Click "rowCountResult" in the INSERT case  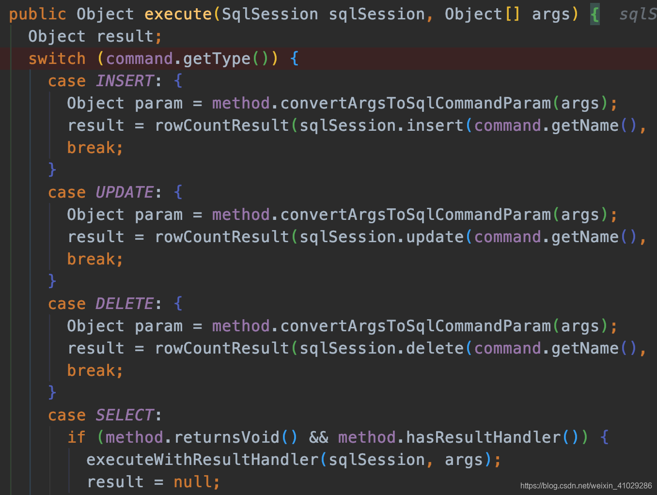click(222, 126)
